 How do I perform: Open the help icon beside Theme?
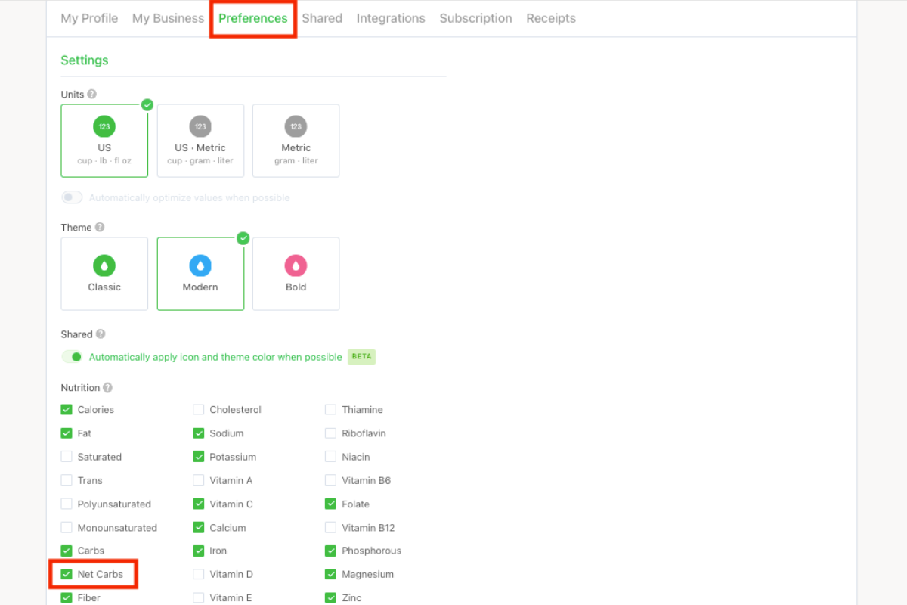100,228
